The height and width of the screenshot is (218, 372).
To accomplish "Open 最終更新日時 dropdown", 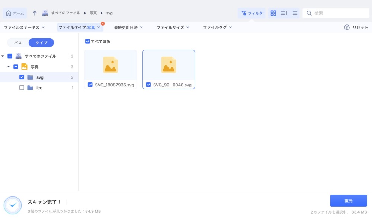I will [x=128, y=27].
